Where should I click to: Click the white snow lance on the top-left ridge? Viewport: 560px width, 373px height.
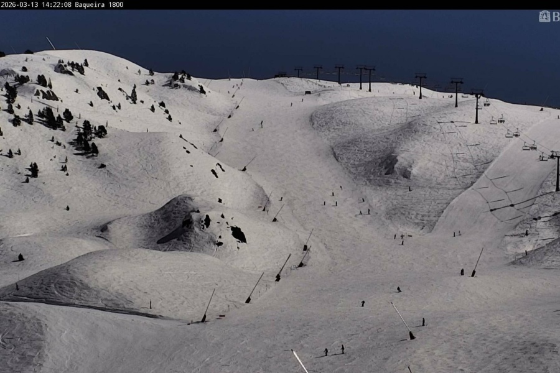pos(50,43)
